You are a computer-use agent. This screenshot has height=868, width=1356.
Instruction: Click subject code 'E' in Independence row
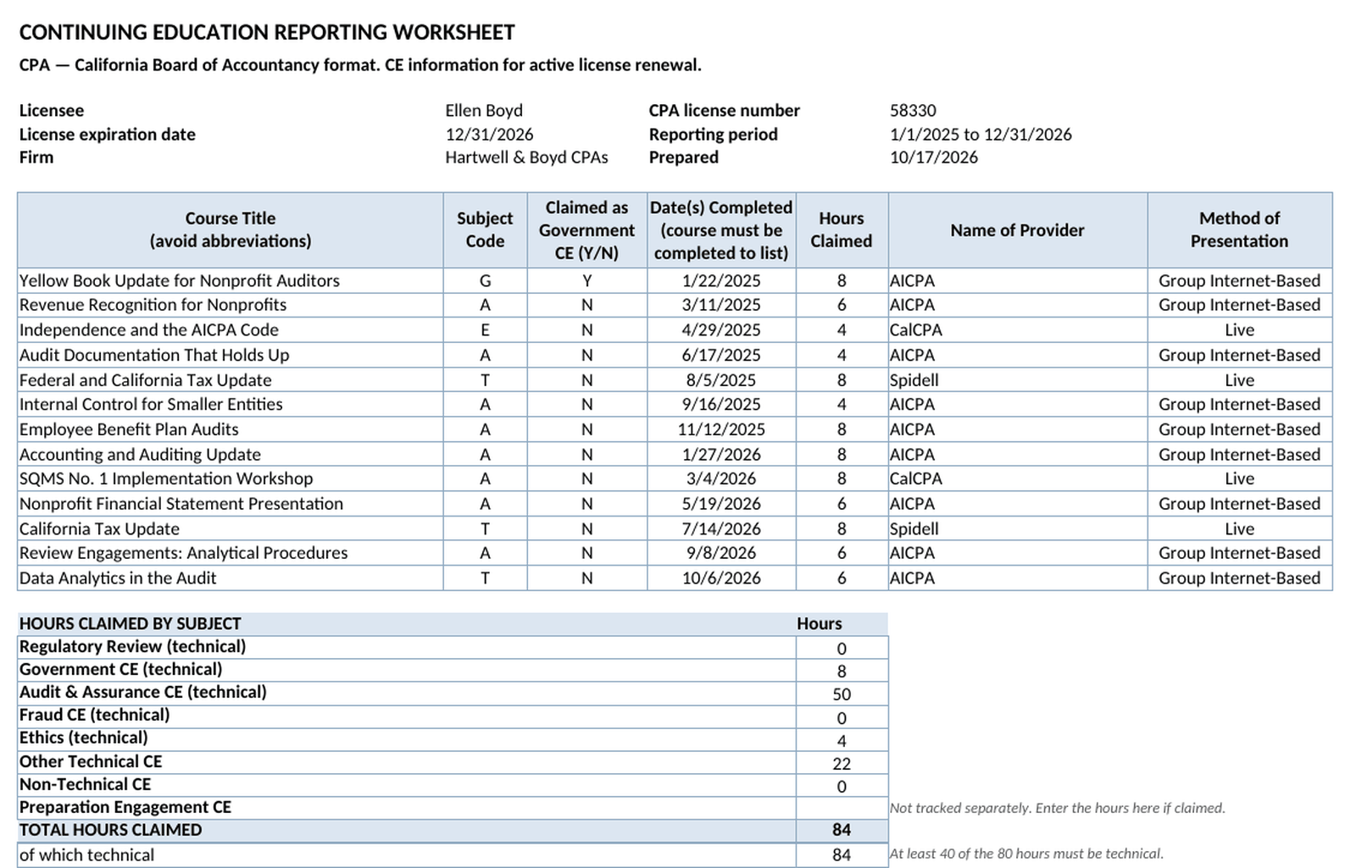coord(485,329)
